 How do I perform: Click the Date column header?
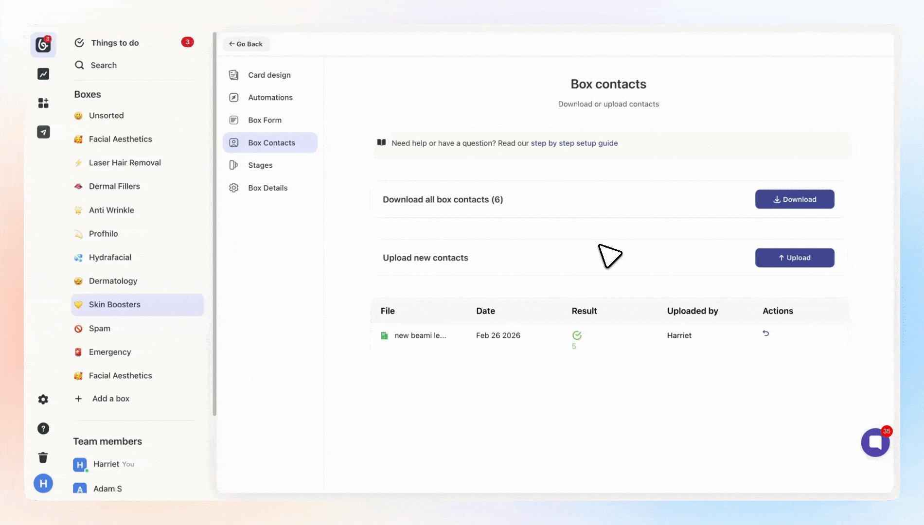[485, 311]
